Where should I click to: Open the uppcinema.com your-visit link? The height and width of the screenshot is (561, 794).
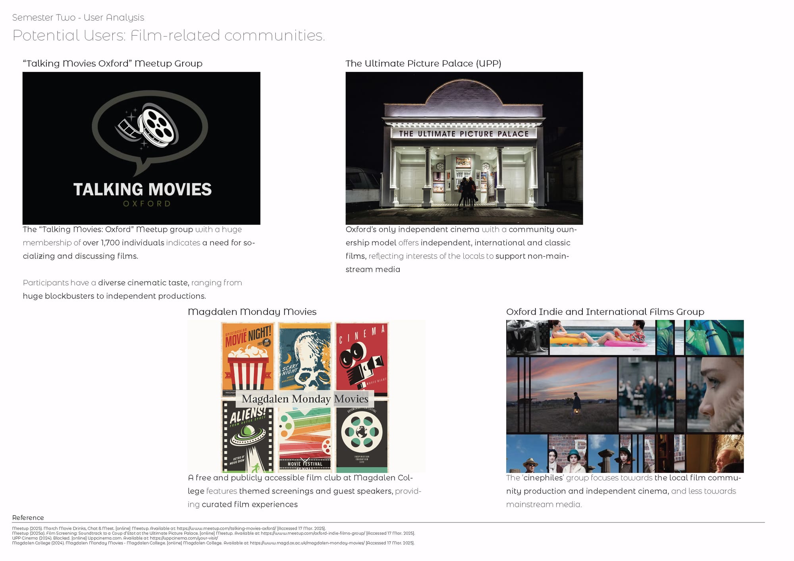184,538
